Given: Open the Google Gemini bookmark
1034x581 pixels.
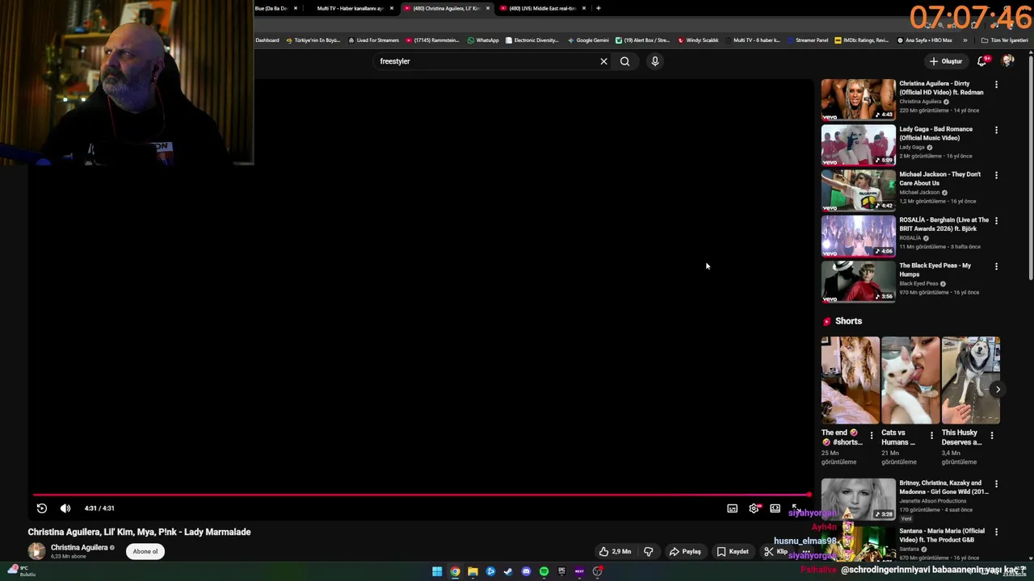Looking at the screenshot, I should (588, 40).
